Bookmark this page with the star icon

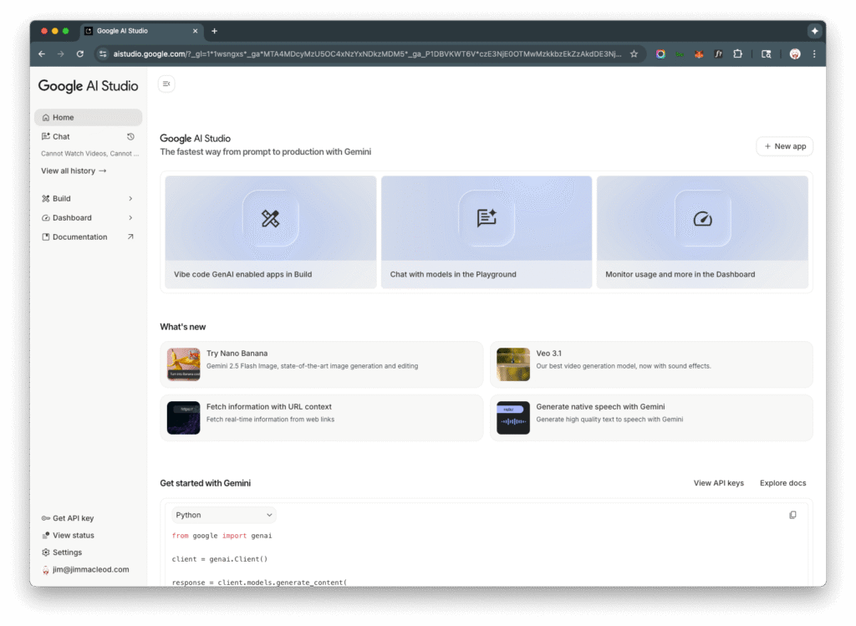634,53
